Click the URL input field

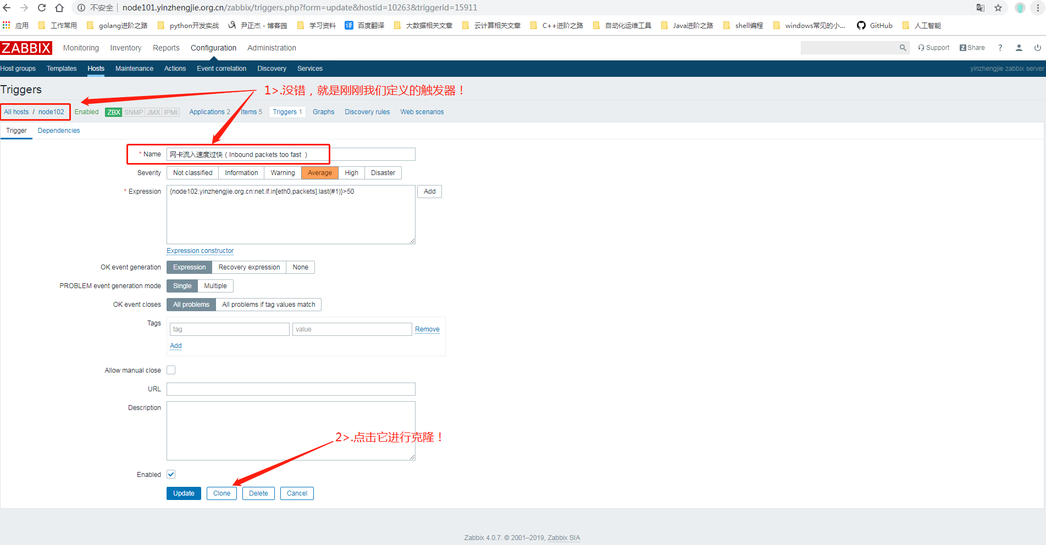(x=291, y=389)
